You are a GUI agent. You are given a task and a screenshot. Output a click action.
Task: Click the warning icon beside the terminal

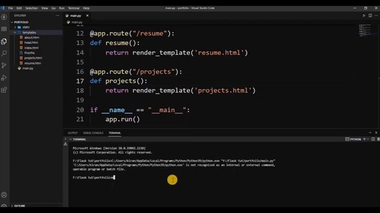(x=65, y=144)
